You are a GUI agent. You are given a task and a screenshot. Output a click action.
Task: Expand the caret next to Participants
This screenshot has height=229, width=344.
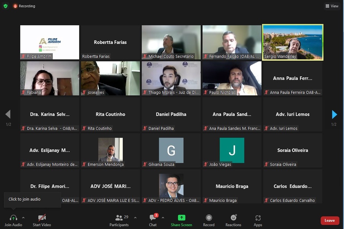(135, 218)
